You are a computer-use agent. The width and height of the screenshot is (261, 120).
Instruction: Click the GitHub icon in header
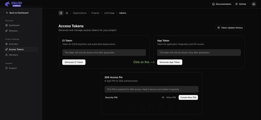click(237, 4)
